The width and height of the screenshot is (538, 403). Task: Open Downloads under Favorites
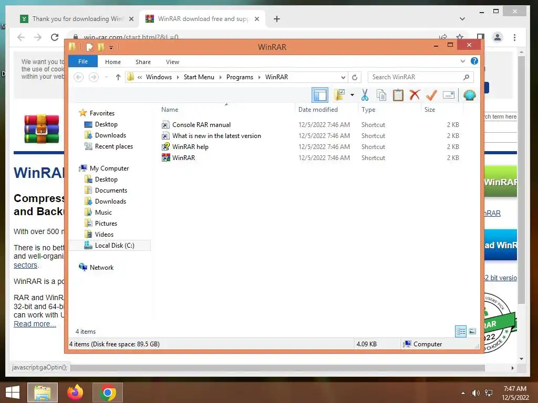110,135
